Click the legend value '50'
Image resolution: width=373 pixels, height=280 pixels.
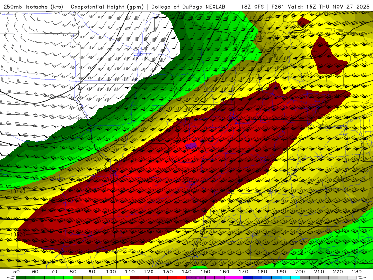[16, 272]
